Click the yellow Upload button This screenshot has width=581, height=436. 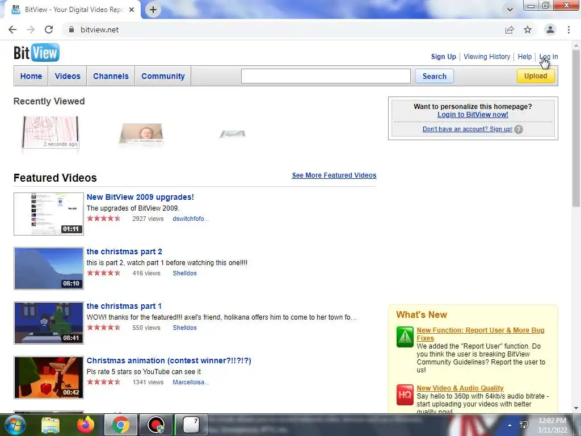tap(536, 76)
